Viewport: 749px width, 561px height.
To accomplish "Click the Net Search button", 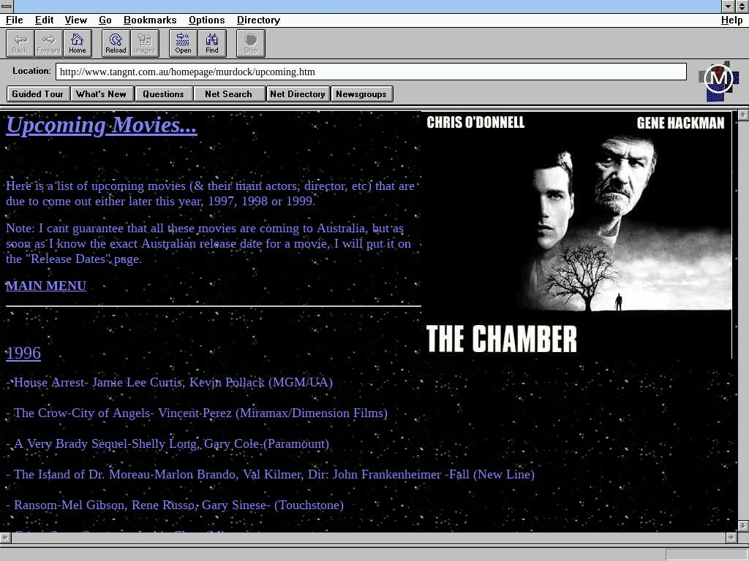I will (228, 93).
